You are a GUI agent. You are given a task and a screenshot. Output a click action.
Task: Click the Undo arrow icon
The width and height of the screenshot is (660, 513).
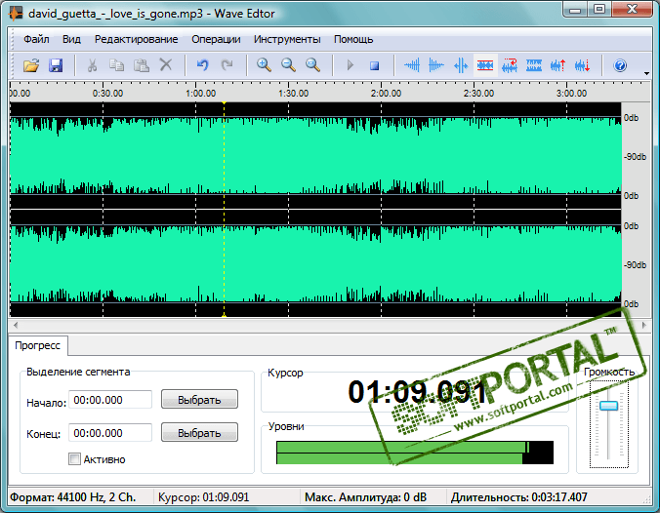(203, 65)
